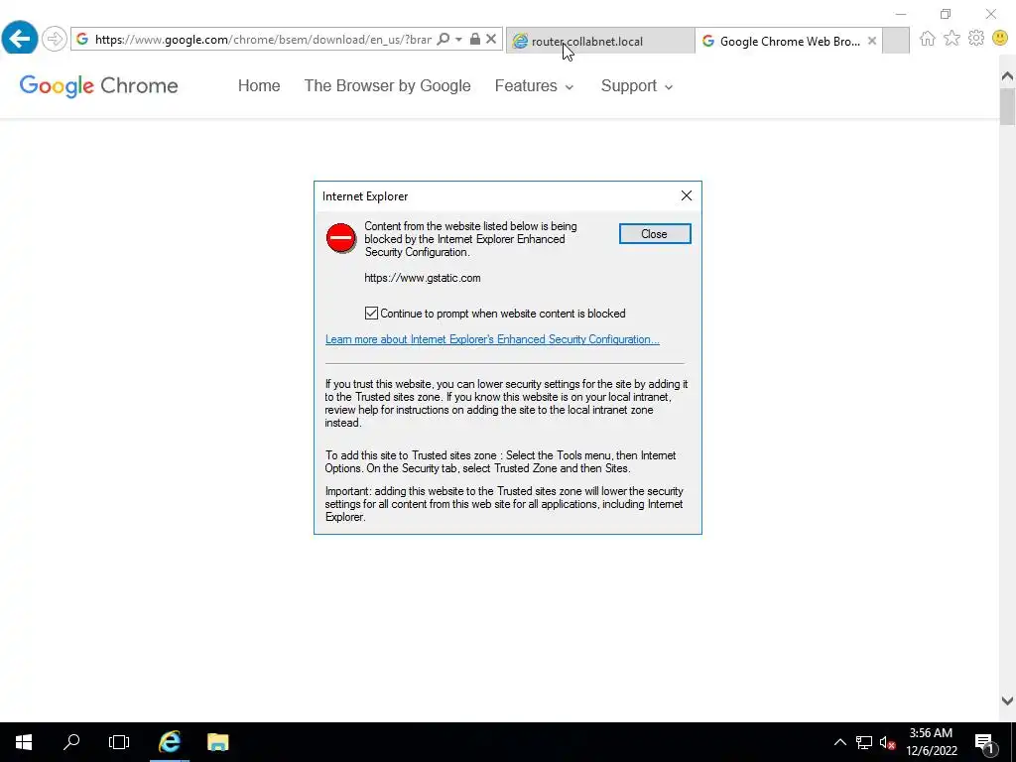Click Close button in the dialog
The width and height of the screenshot is (1016, 762).
655,234
